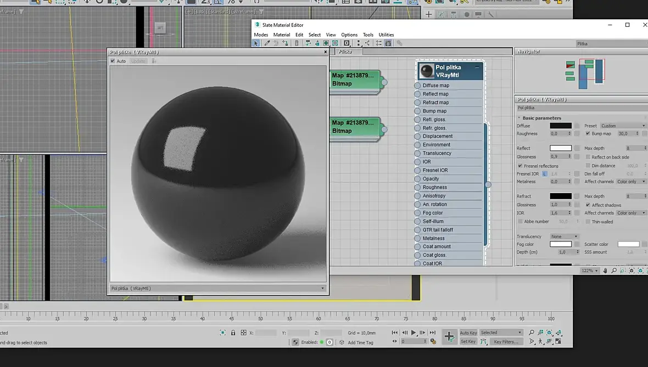Click the Add Time Tag icon
Image resolution: width=648 pixels, height=367 pixels.
click(x=342, y=342)
